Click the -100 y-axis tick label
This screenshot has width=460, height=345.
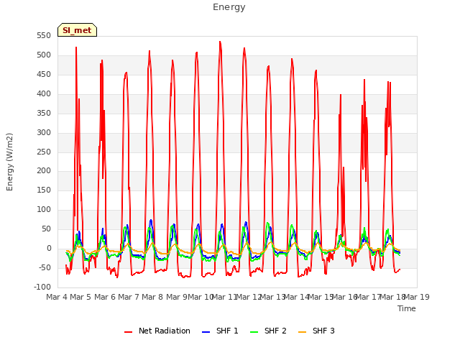(42, 287)
